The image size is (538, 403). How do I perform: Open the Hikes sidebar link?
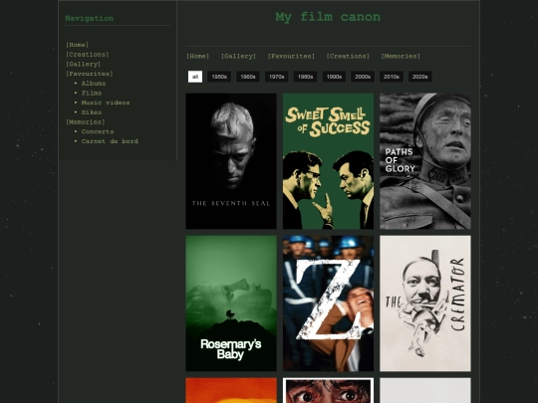pos(92,112)
